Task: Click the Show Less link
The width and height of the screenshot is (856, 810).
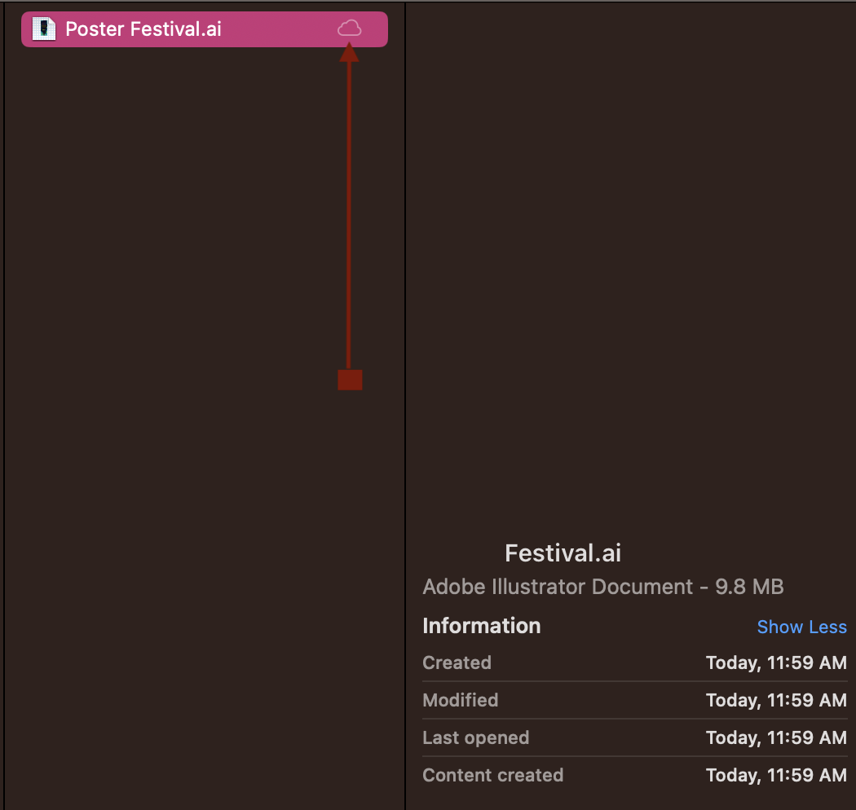Action: coord(801,627)
